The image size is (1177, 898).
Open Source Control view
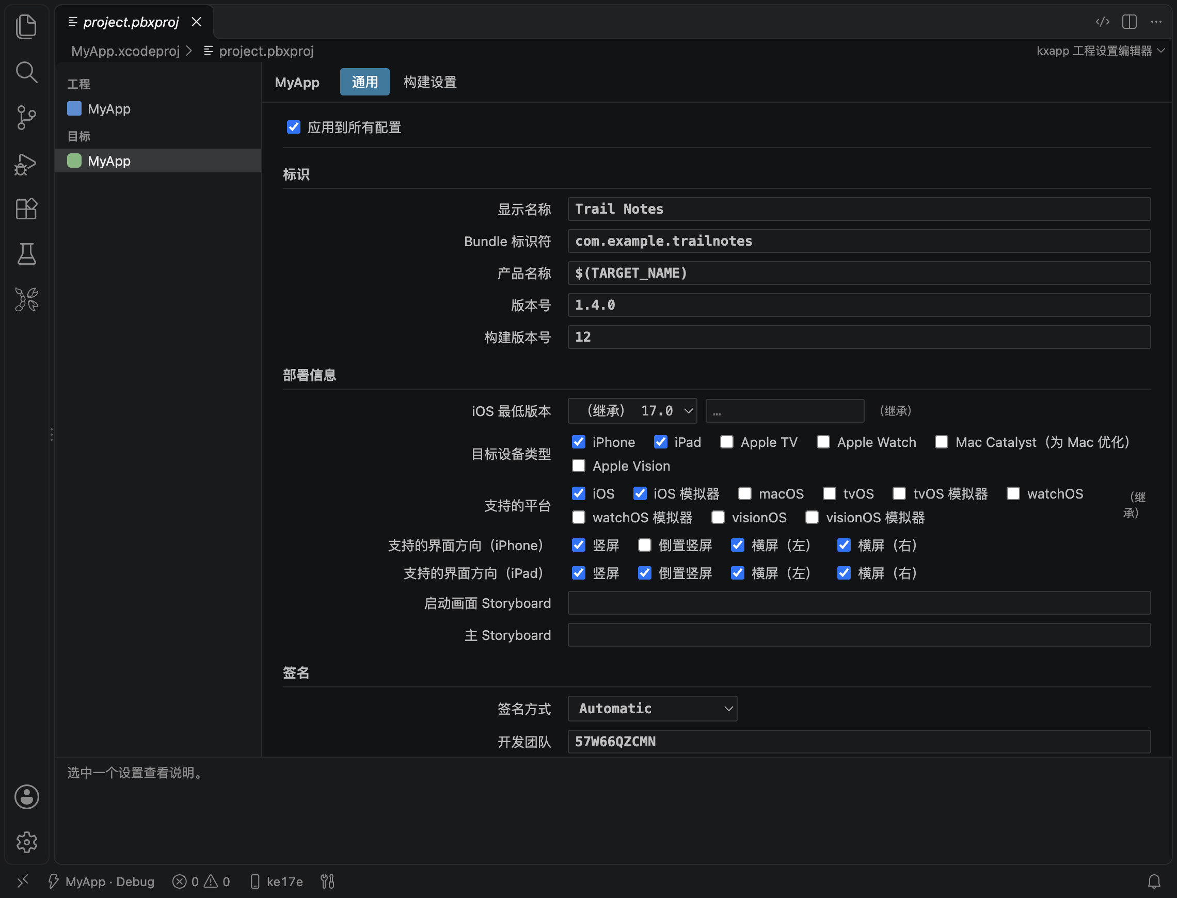pyautogui.click(x=26, y=117)
